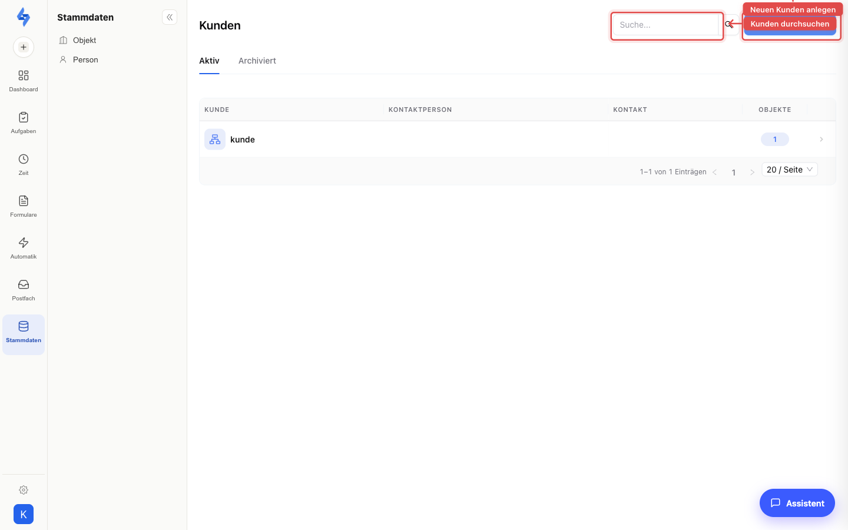Select page 1 in pagination
This screenshot has width=848, height=530.
pos(734,172)
